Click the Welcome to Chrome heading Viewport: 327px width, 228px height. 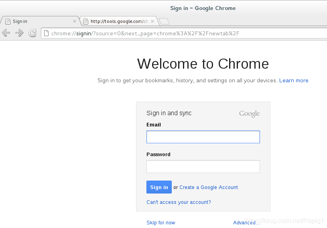tap(203, 63)
